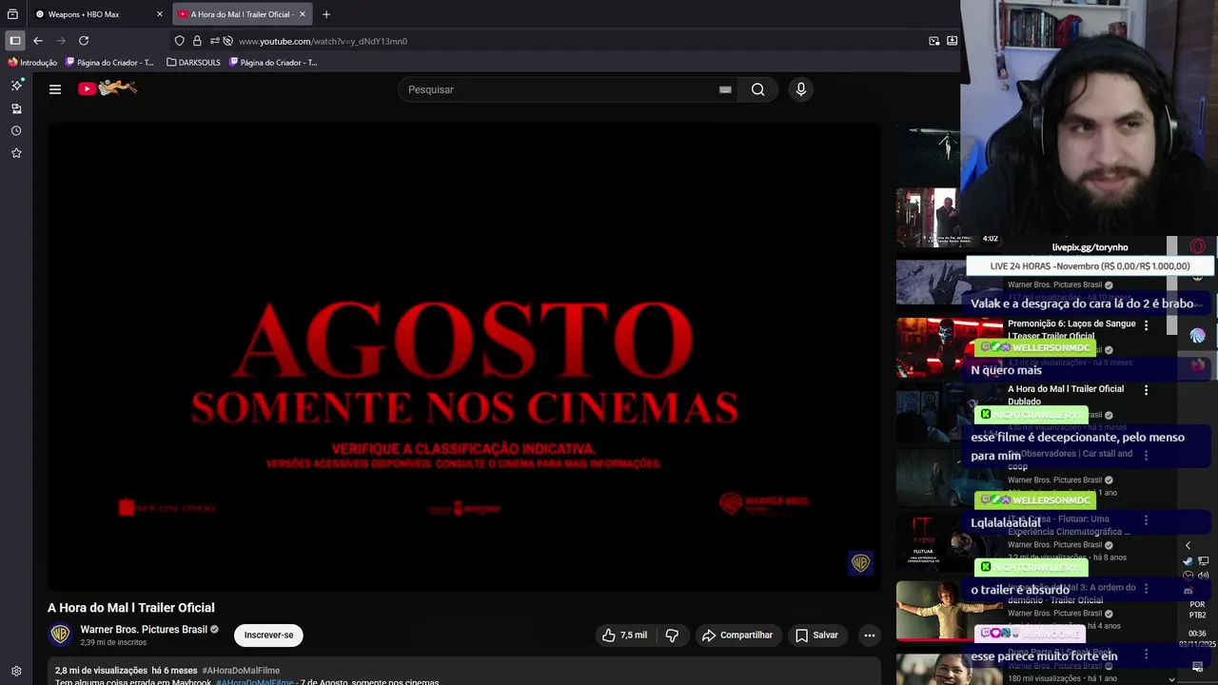View site security via the padlock icon
The height and width of the screenshot is (685, 1218).
coord(197,41)
